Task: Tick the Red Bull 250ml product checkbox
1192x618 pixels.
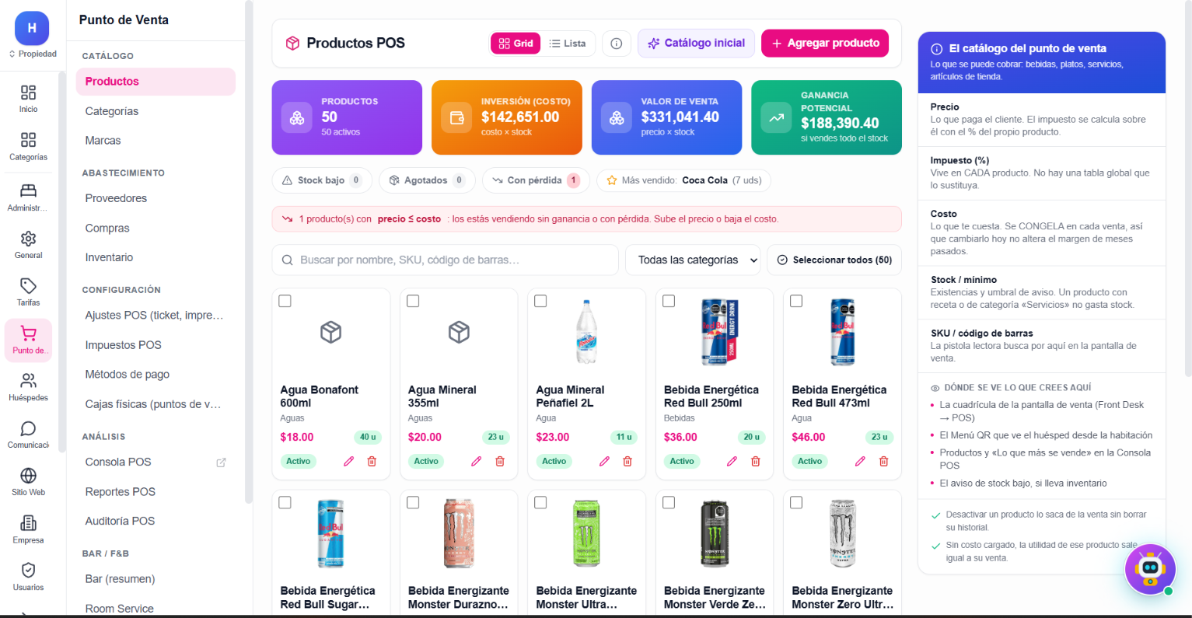Action: pyautogui.click(x=669, y=301)
